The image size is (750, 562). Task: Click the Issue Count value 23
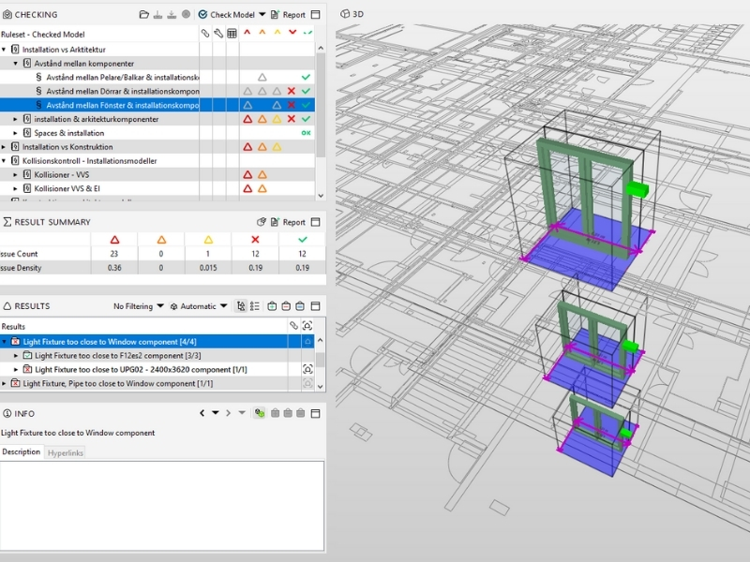[113, 254]
